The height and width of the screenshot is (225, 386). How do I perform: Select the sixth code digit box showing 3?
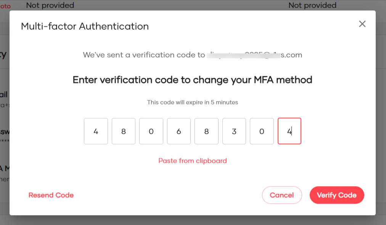pos(234,131)
